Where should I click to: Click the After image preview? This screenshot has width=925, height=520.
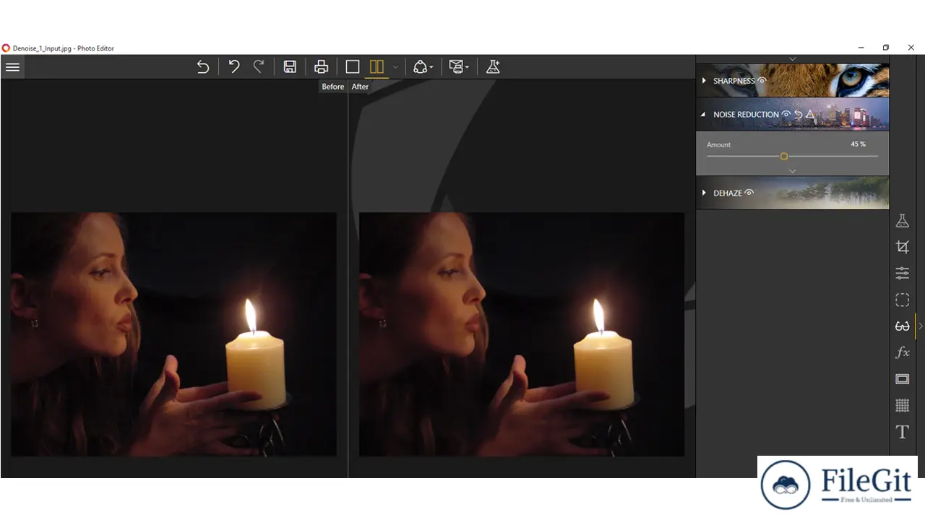pos(522,334)
